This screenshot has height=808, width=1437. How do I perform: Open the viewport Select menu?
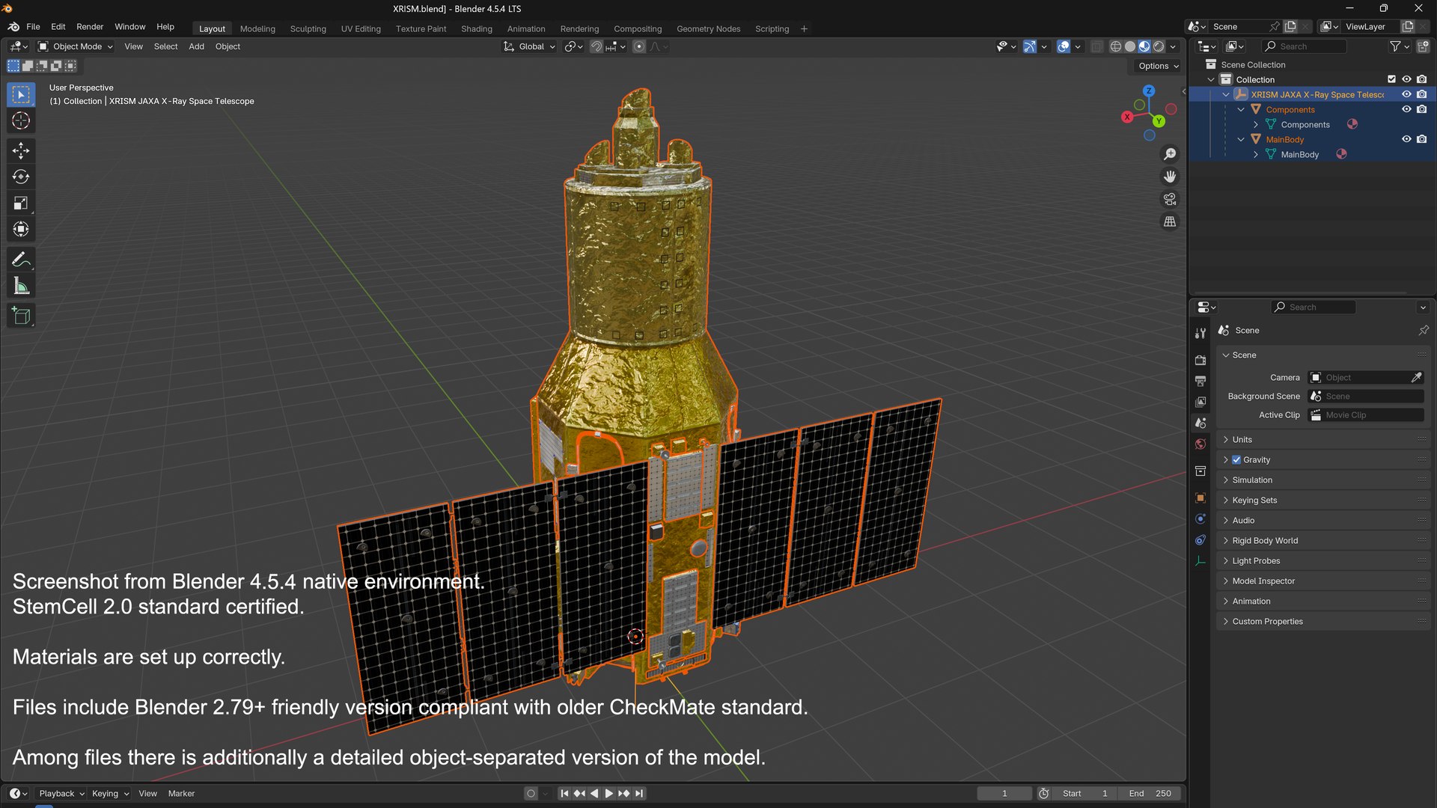165,46
